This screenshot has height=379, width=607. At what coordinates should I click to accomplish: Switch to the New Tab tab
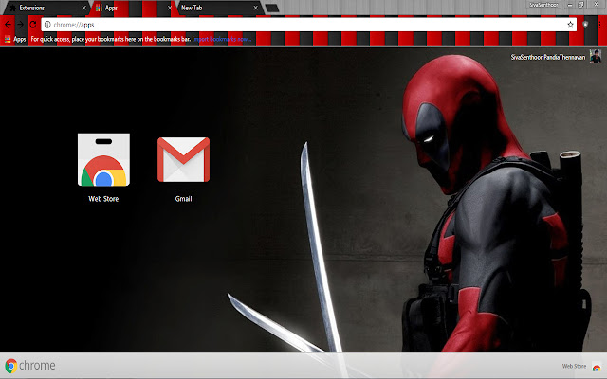219,8
